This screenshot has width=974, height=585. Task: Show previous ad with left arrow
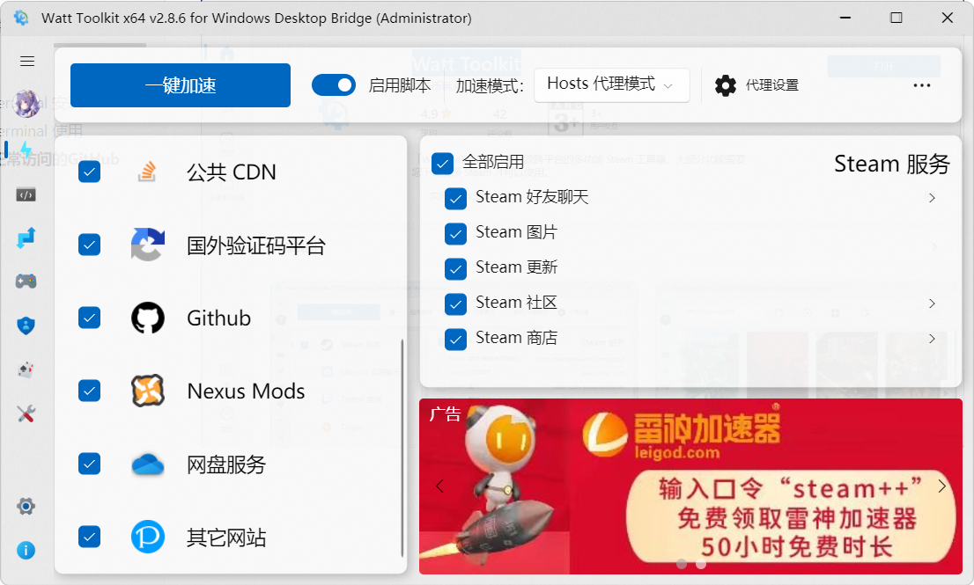coord(439,486)
